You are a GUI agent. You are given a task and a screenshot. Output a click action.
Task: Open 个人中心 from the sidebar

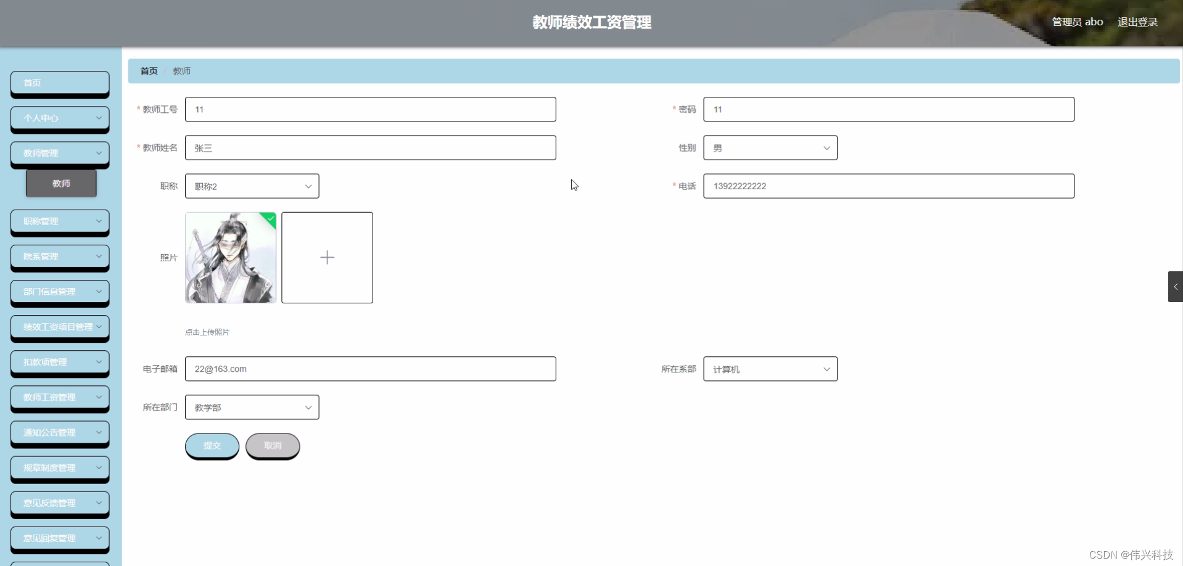pyautogui.click(x=59, y=118)
